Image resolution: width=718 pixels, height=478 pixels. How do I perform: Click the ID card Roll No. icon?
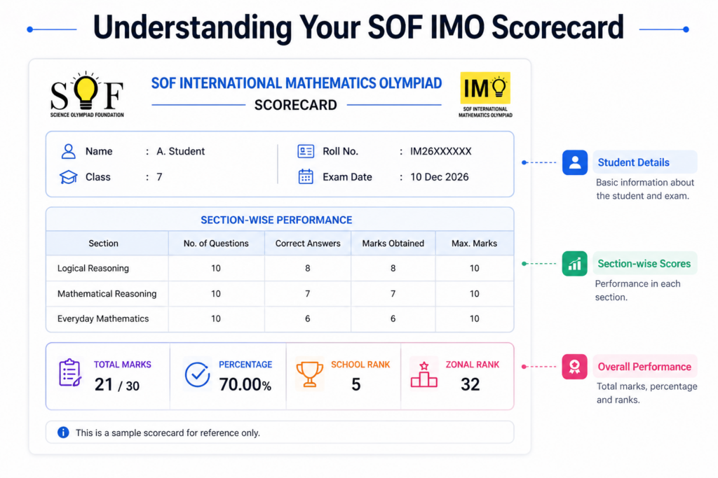coord(306,151)
